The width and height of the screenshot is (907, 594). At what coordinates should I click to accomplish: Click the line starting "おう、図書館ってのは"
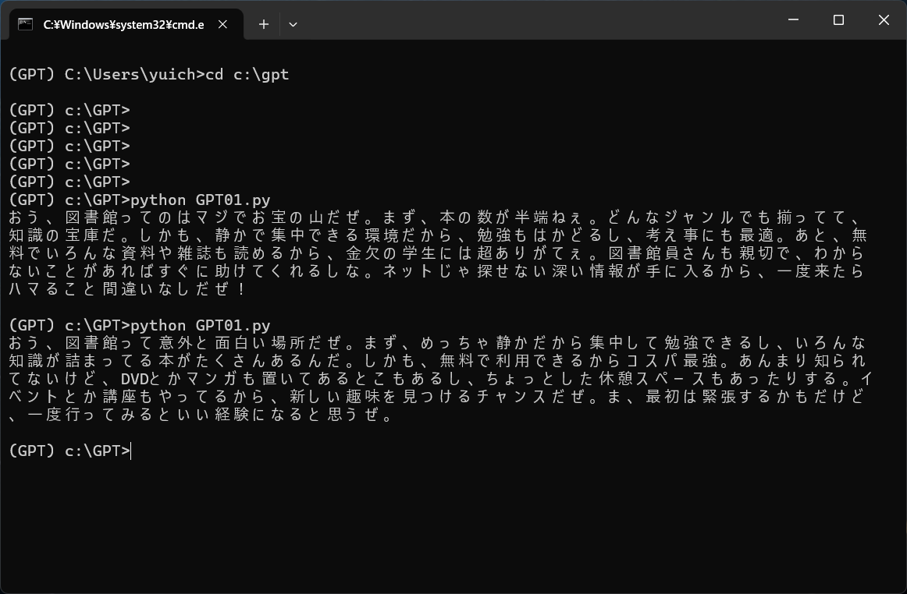click(x=437, y=217)
